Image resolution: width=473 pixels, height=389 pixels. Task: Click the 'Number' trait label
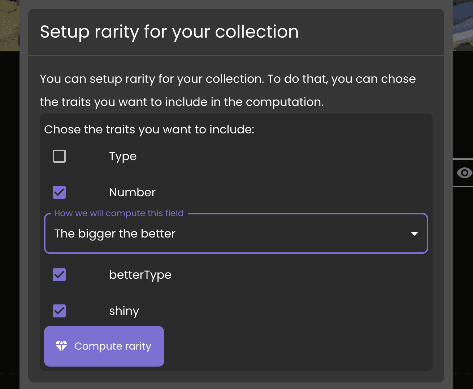pyautogui.click(x=132, y=192)
